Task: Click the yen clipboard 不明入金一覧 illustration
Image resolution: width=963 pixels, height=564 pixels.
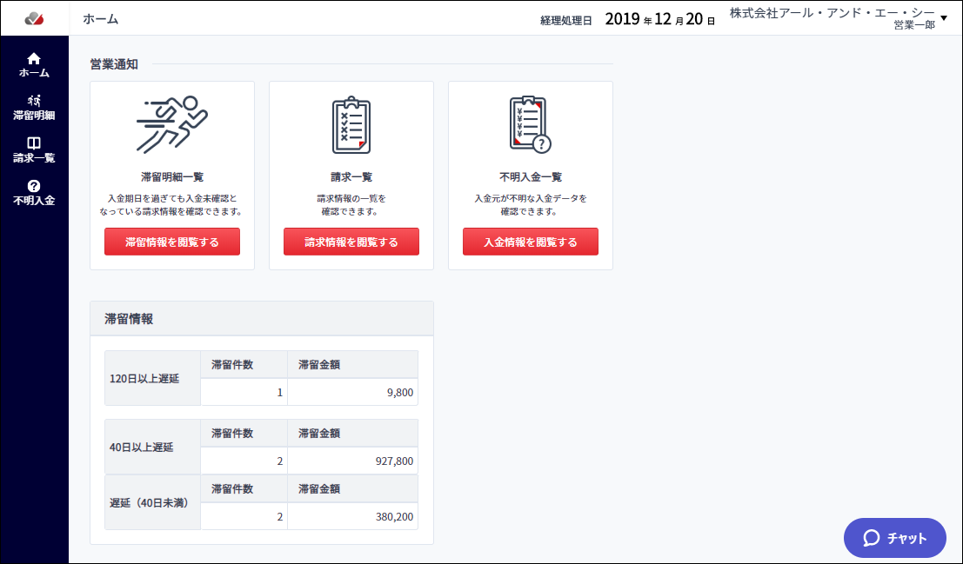Action: tap(530, 124)
